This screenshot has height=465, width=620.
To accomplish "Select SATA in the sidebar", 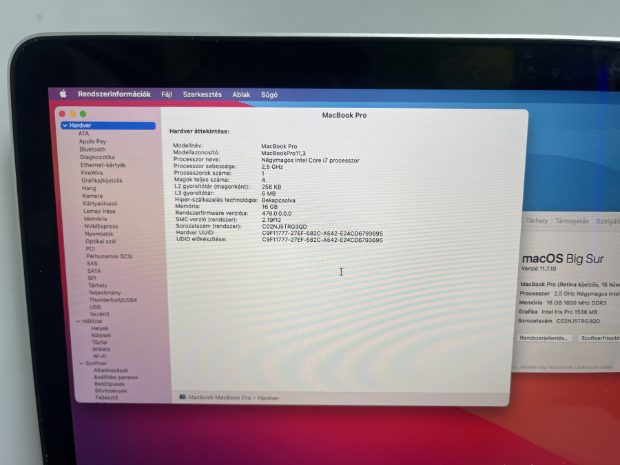I will tap(94, 271).
